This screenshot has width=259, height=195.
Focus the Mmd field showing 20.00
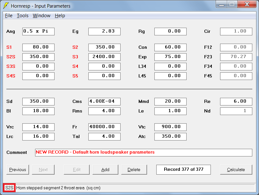click(x=170, y=102)
